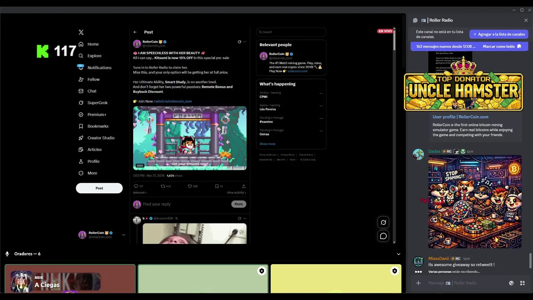This screenshot has width=533, height=300.
Task: Click the Premium+ verified icon
Action: pyautogui.click(x=81, y=115)
